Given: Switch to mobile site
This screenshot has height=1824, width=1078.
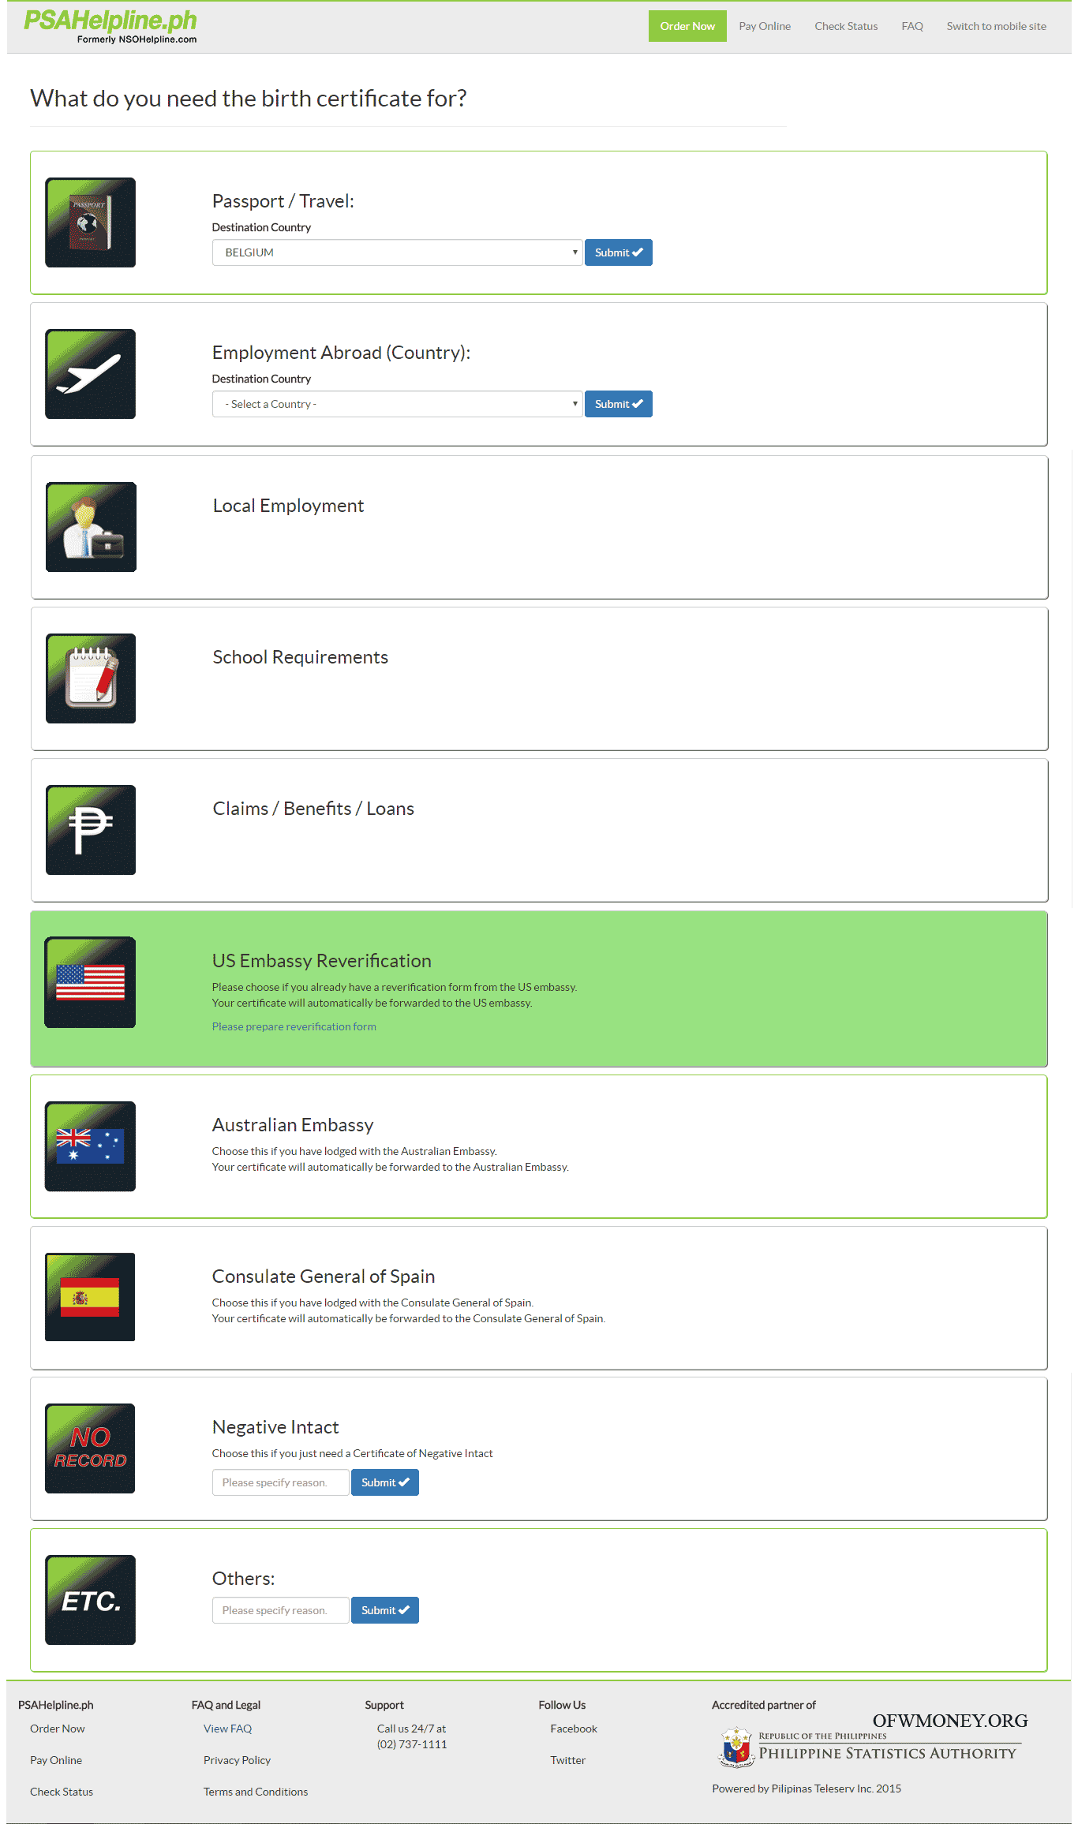Looking at the screenshot, I should tap(997, 26).
